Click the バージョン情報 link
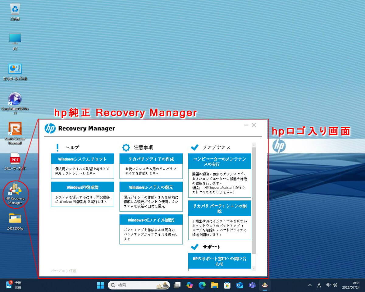 tap(63, 271)
